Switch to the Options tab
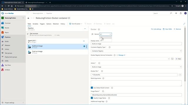Viewport: 188px width, 105px height. (x=49, y=24)
